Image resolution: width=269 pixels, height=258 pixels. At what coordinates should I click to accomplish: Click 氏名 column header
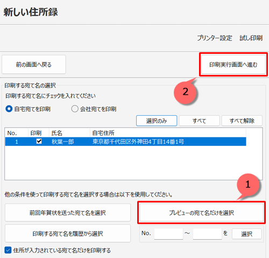point(69,133)
